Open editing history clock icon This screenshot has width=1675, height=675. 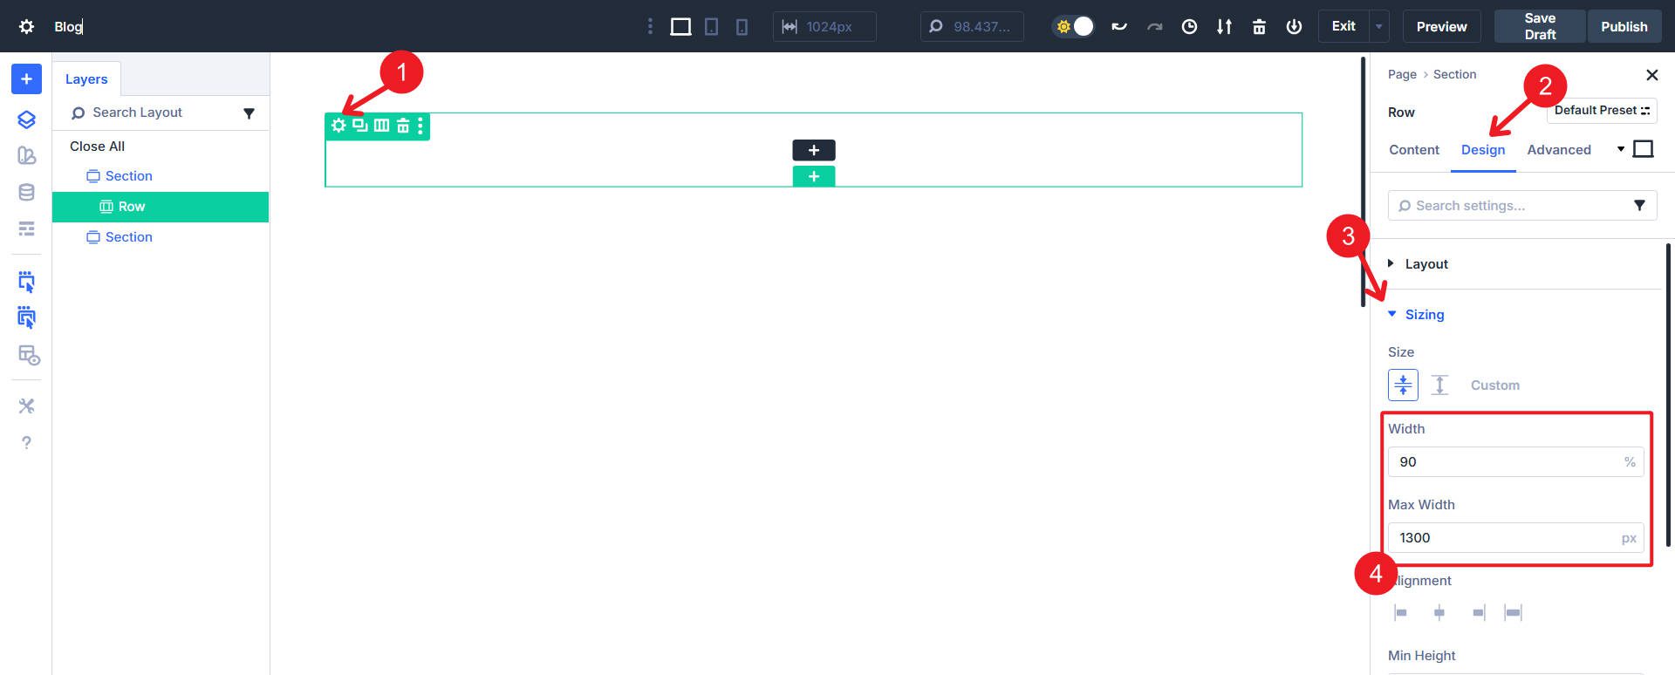click(x=1189, y=26)
